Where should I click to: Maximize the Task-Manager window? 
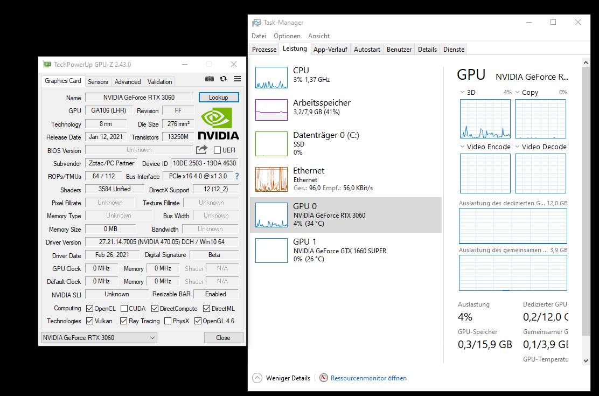pos(553,22)
